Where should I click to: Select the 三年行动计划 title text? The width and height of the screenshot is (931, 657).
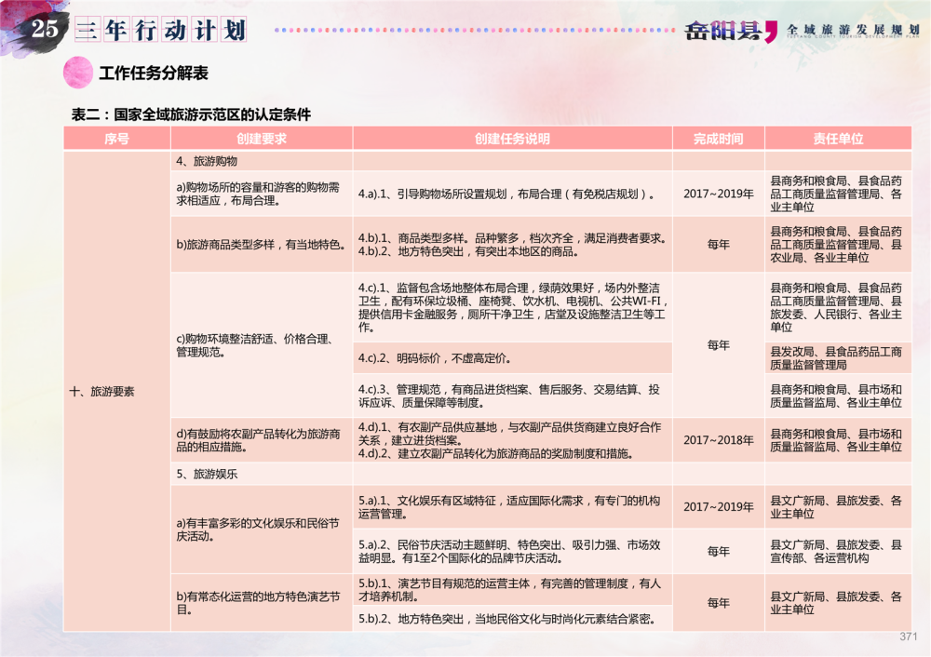pos(161,30)
